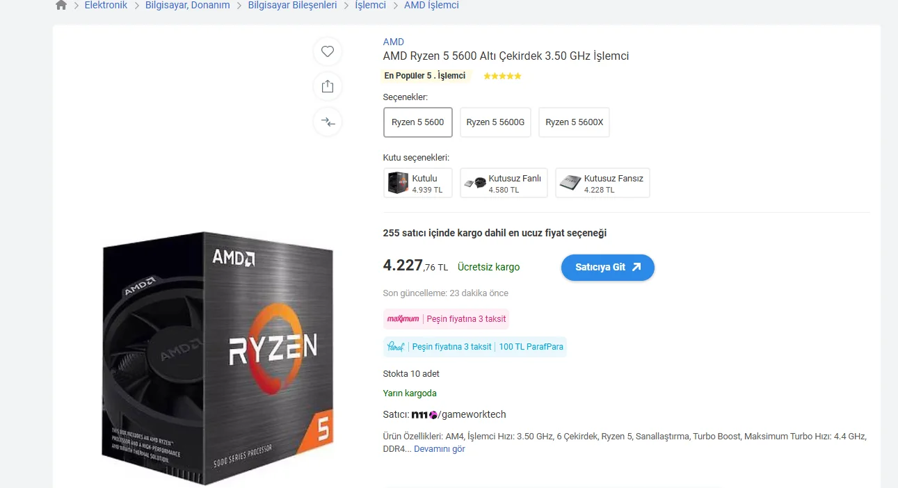Click the home icon in breadcrumb
This screenshot has height=488, width=898.
(61, 5)
